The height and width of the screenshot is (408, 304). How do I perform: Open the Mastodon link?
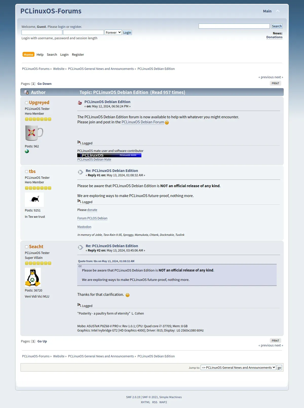click(x=84, y=227)
